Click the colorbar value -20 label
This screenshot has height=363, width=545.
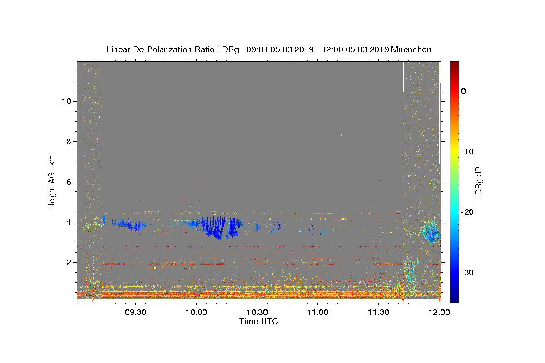pyautogui.click(x=468, y=212)
